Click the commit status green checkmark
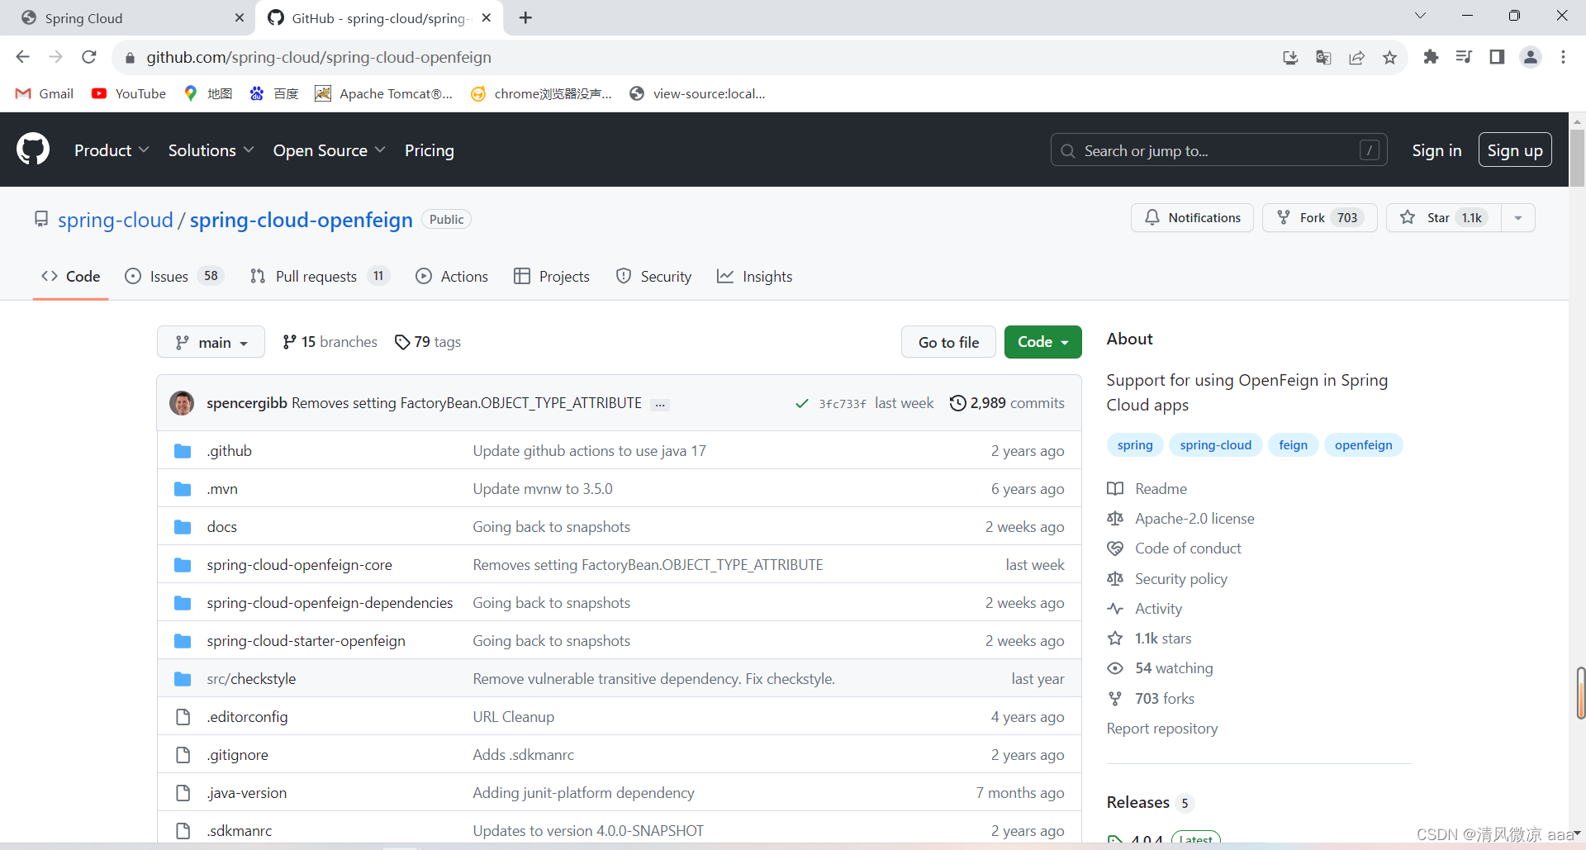1586x850 pixels. pyautogui.click(x=801, y=403)
